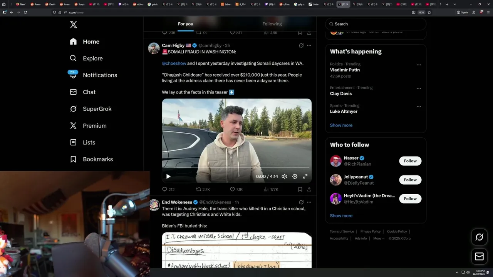Open more options on End Wokeness post
Screen dimensions: 493x277
pyautogui.click(x=309, y=202)
